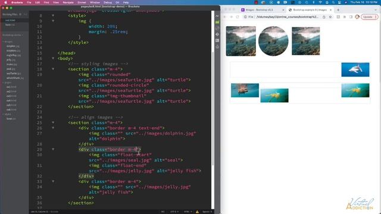Screen dimensions: 381x214
Task: Click site info icon in address bar
Action: tap(246, 17)
